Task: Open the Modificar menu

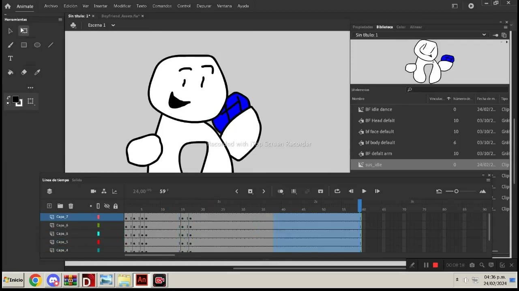Action: coord(122,6)
